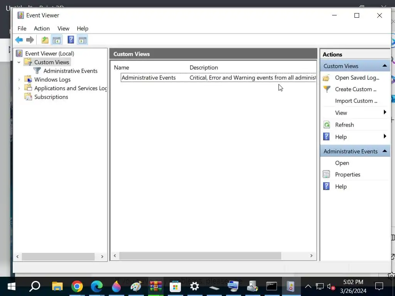Open File Explorer from the taskbar
Viewport: 395px width, 296px height.
click(57, 286)
